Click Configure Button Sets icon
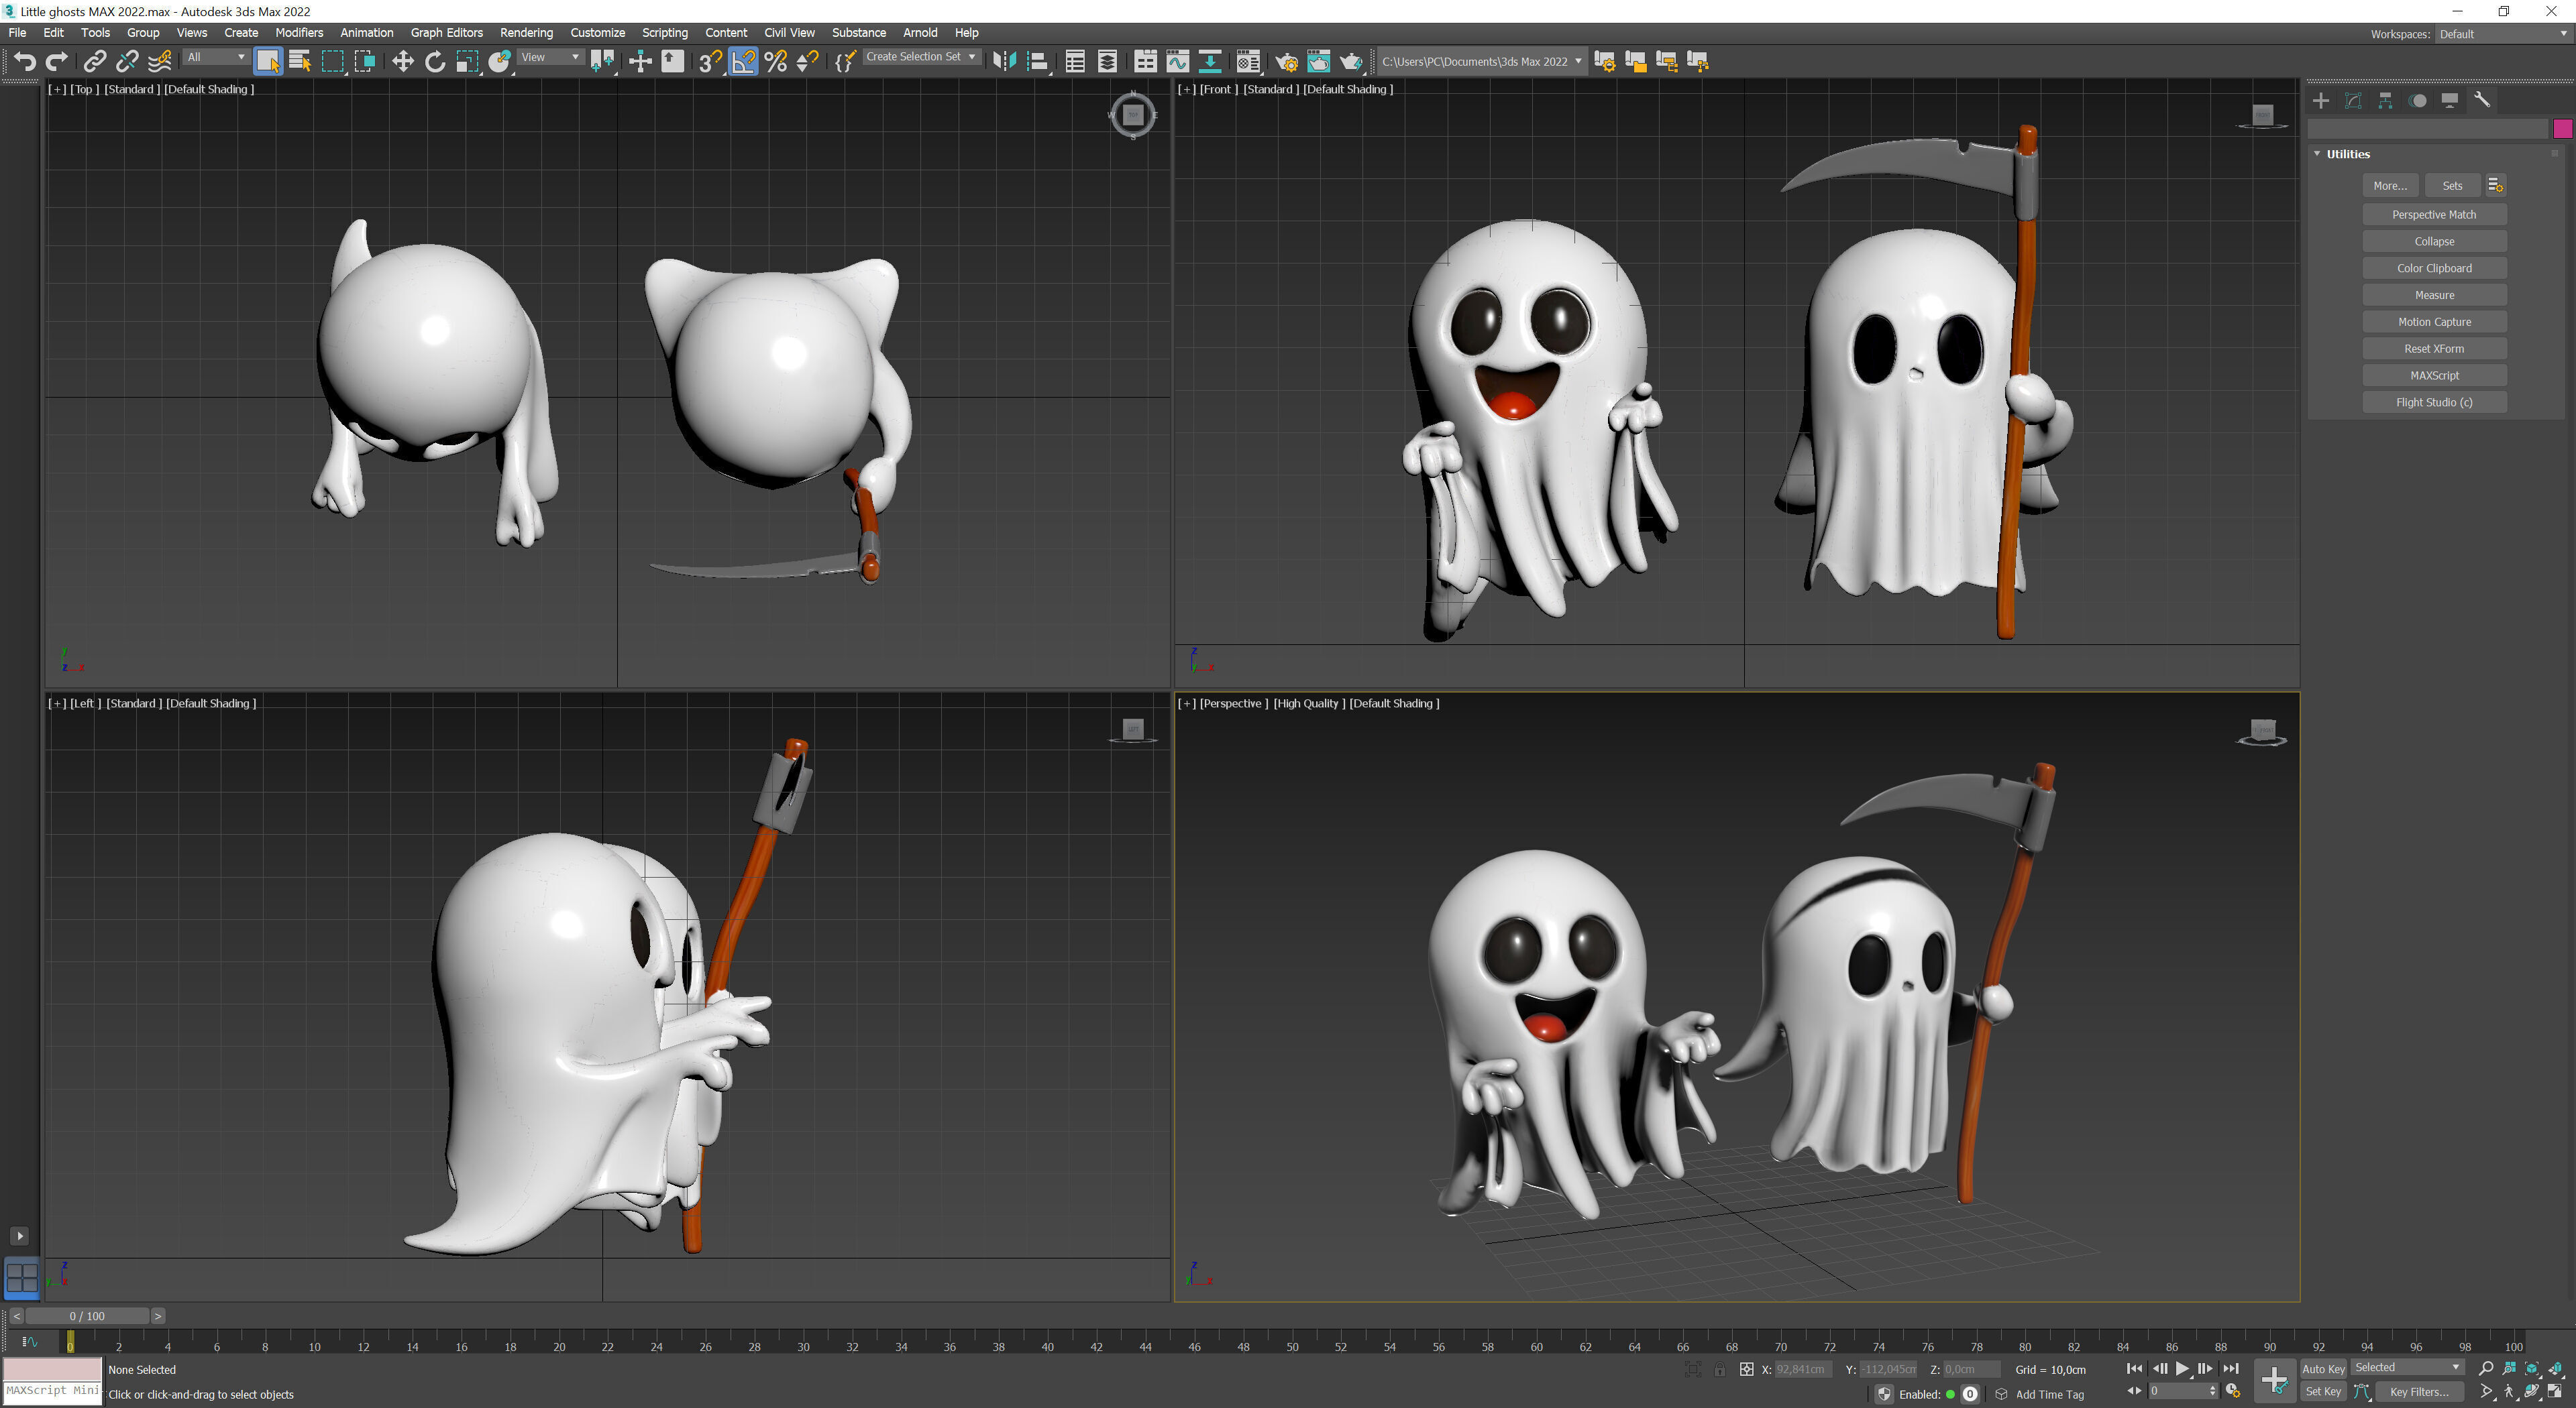 [2495, 186]
